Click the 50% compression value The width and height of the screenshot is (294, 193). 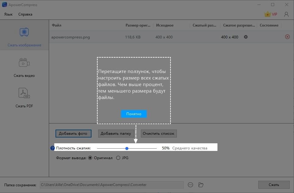coord(166,148)
